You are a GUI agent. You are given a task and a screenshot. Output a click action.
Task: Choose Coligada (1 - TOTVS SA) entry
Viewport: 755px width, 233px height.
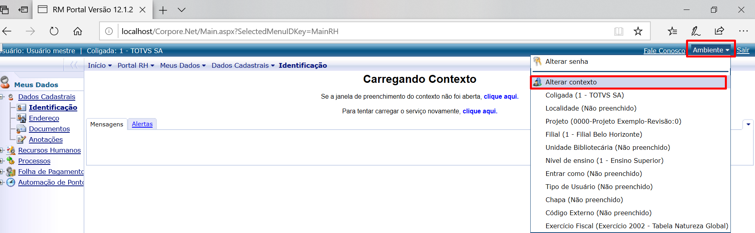click(x=630, y=95)
